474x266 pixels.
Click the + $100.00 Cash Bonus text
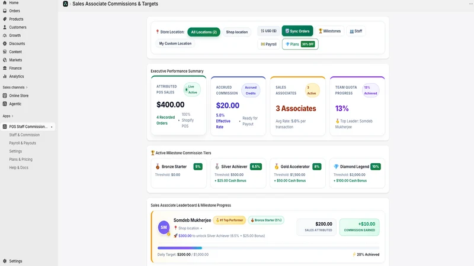[350, 181]
